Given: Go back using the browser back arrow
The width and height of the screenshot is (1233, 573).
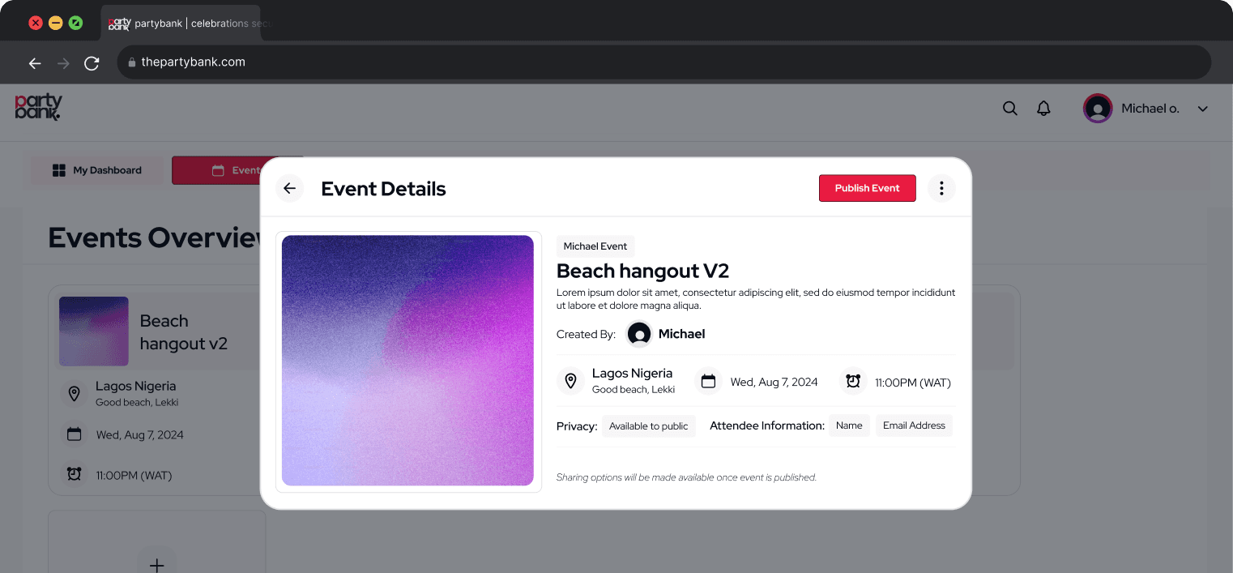Looking at the screenshot, I should pyautogui.click(x=35, y=62).
